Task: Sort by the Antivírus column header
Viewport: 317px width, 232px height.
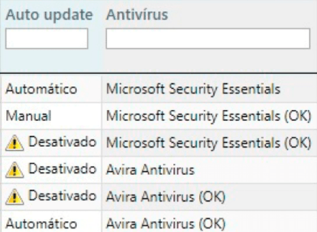Action: click(x=137, y=15)
